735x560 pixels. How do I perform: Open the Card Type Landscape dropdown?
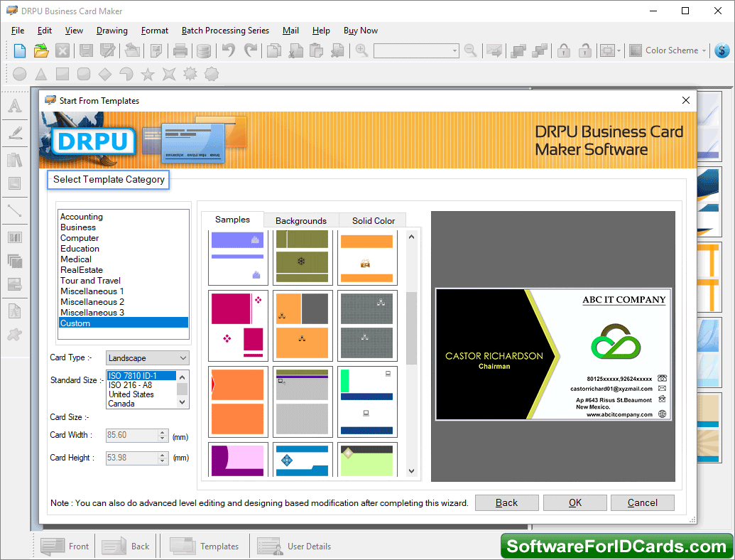(148, 358)
